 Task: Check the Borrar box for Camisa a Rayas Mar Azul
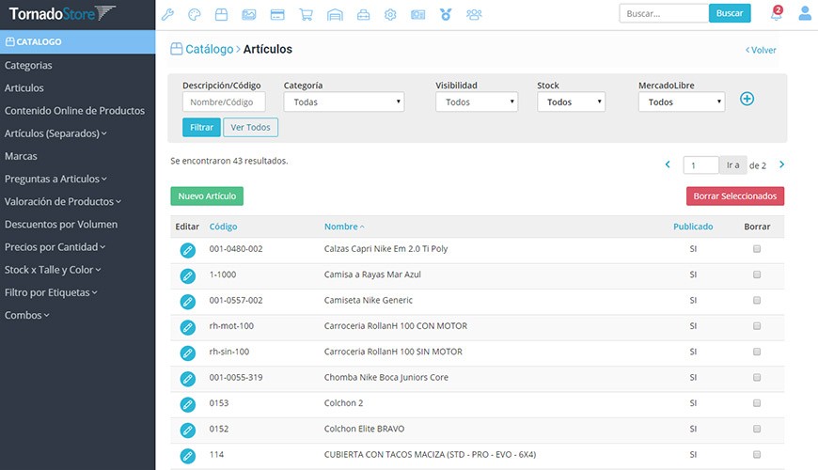point(757,274)
